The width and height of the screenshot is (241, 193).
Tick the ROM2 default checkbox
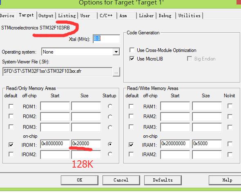[11, 116]
